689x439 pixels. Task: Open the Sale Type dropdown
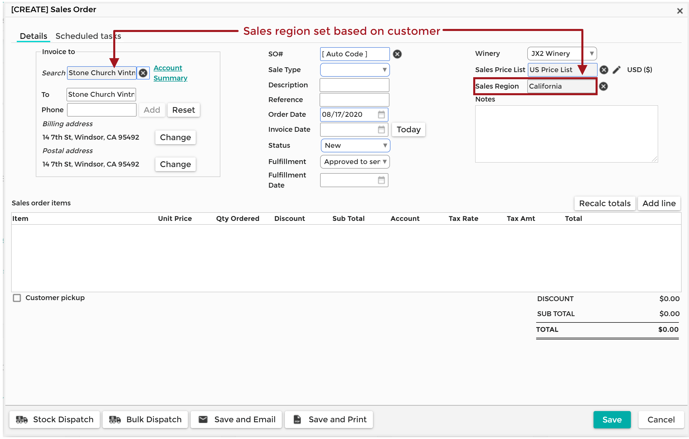[x=355, y=70]
